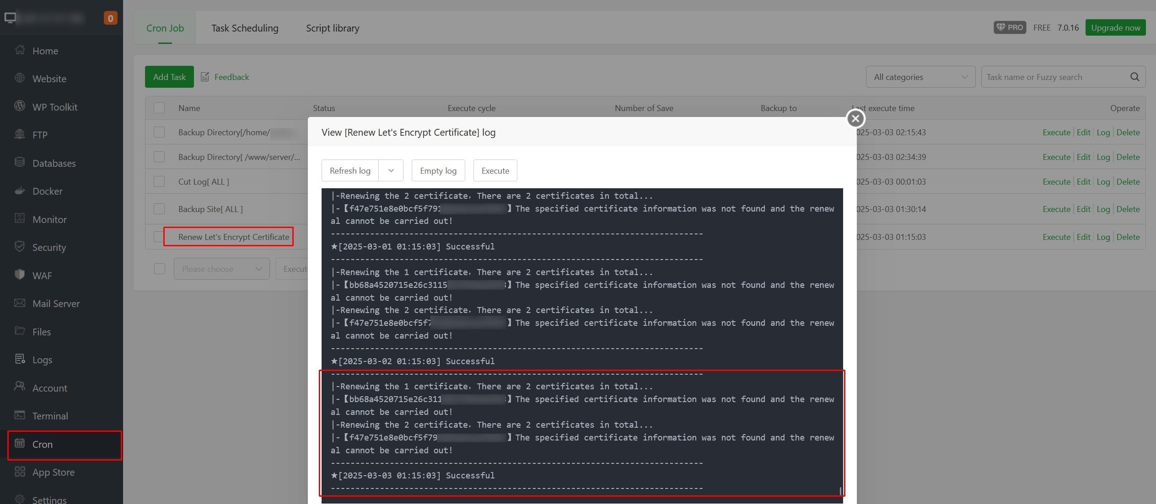This screenshot has height=504, width=1156.
Task: Click the log panel vertical scrollbar
Action: pyautogui.click(x=840, y=490)
